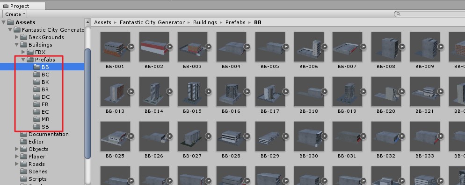Expand BB-016 prefab with its arrow button
The height and width of the screenshot is (185, 465).
tap(247, 92)
